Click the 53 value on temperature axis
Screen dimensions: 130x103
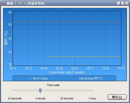click(x=10, y=25)
